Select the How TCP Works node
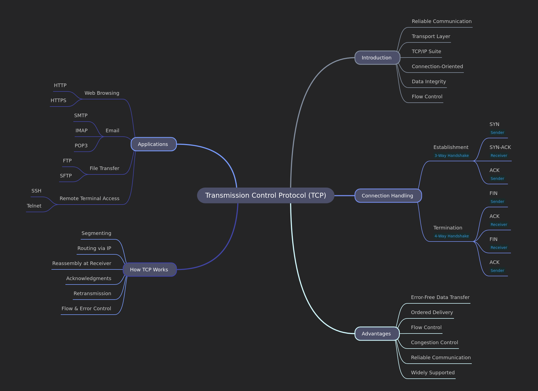 (149, 269)
